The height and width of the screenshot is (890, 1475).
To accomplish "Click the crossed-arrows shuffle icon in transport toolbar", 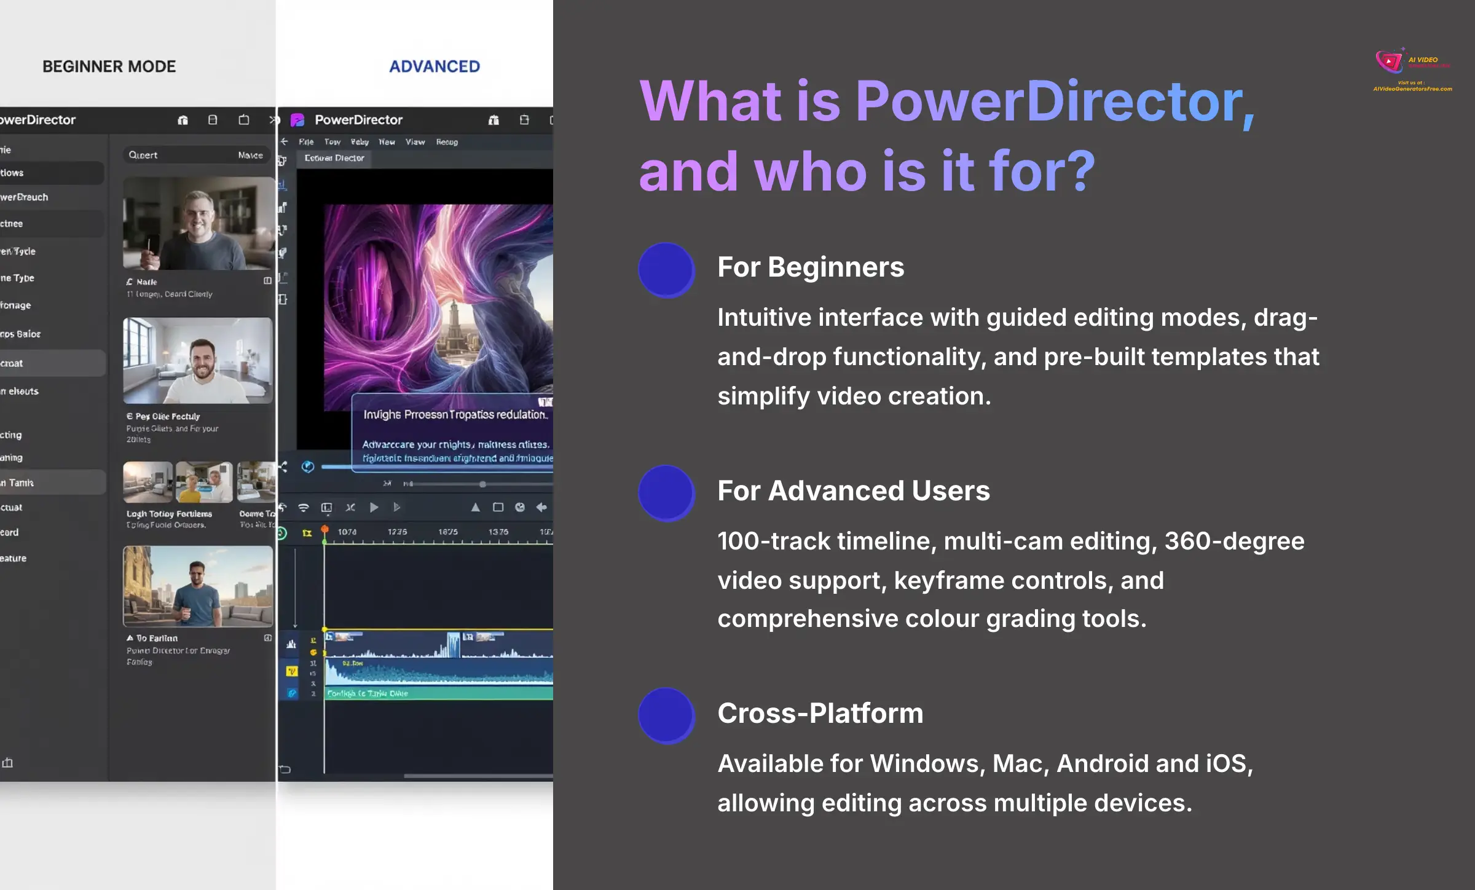I will click(350, 508).
